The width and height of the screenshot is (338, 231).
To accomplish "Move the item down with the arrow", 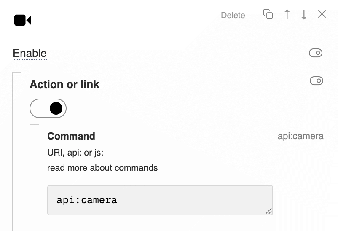I will coord(304,14).
